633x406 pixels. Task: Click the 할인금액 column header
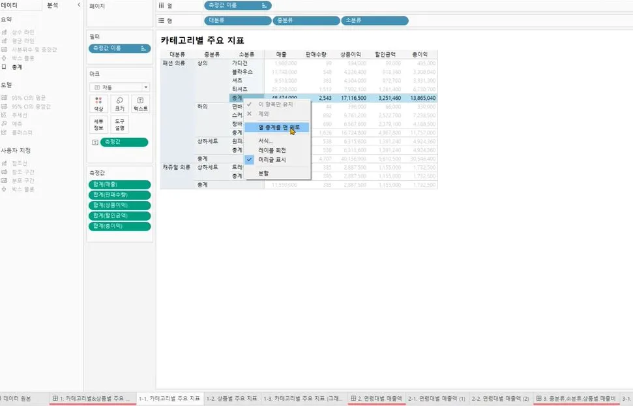385,54
